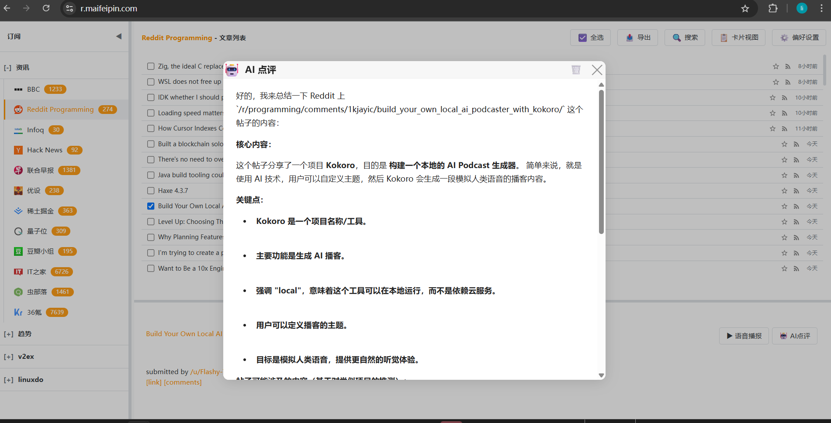
Task: Bookmark this page with the star icon
Action: [745, 8]
